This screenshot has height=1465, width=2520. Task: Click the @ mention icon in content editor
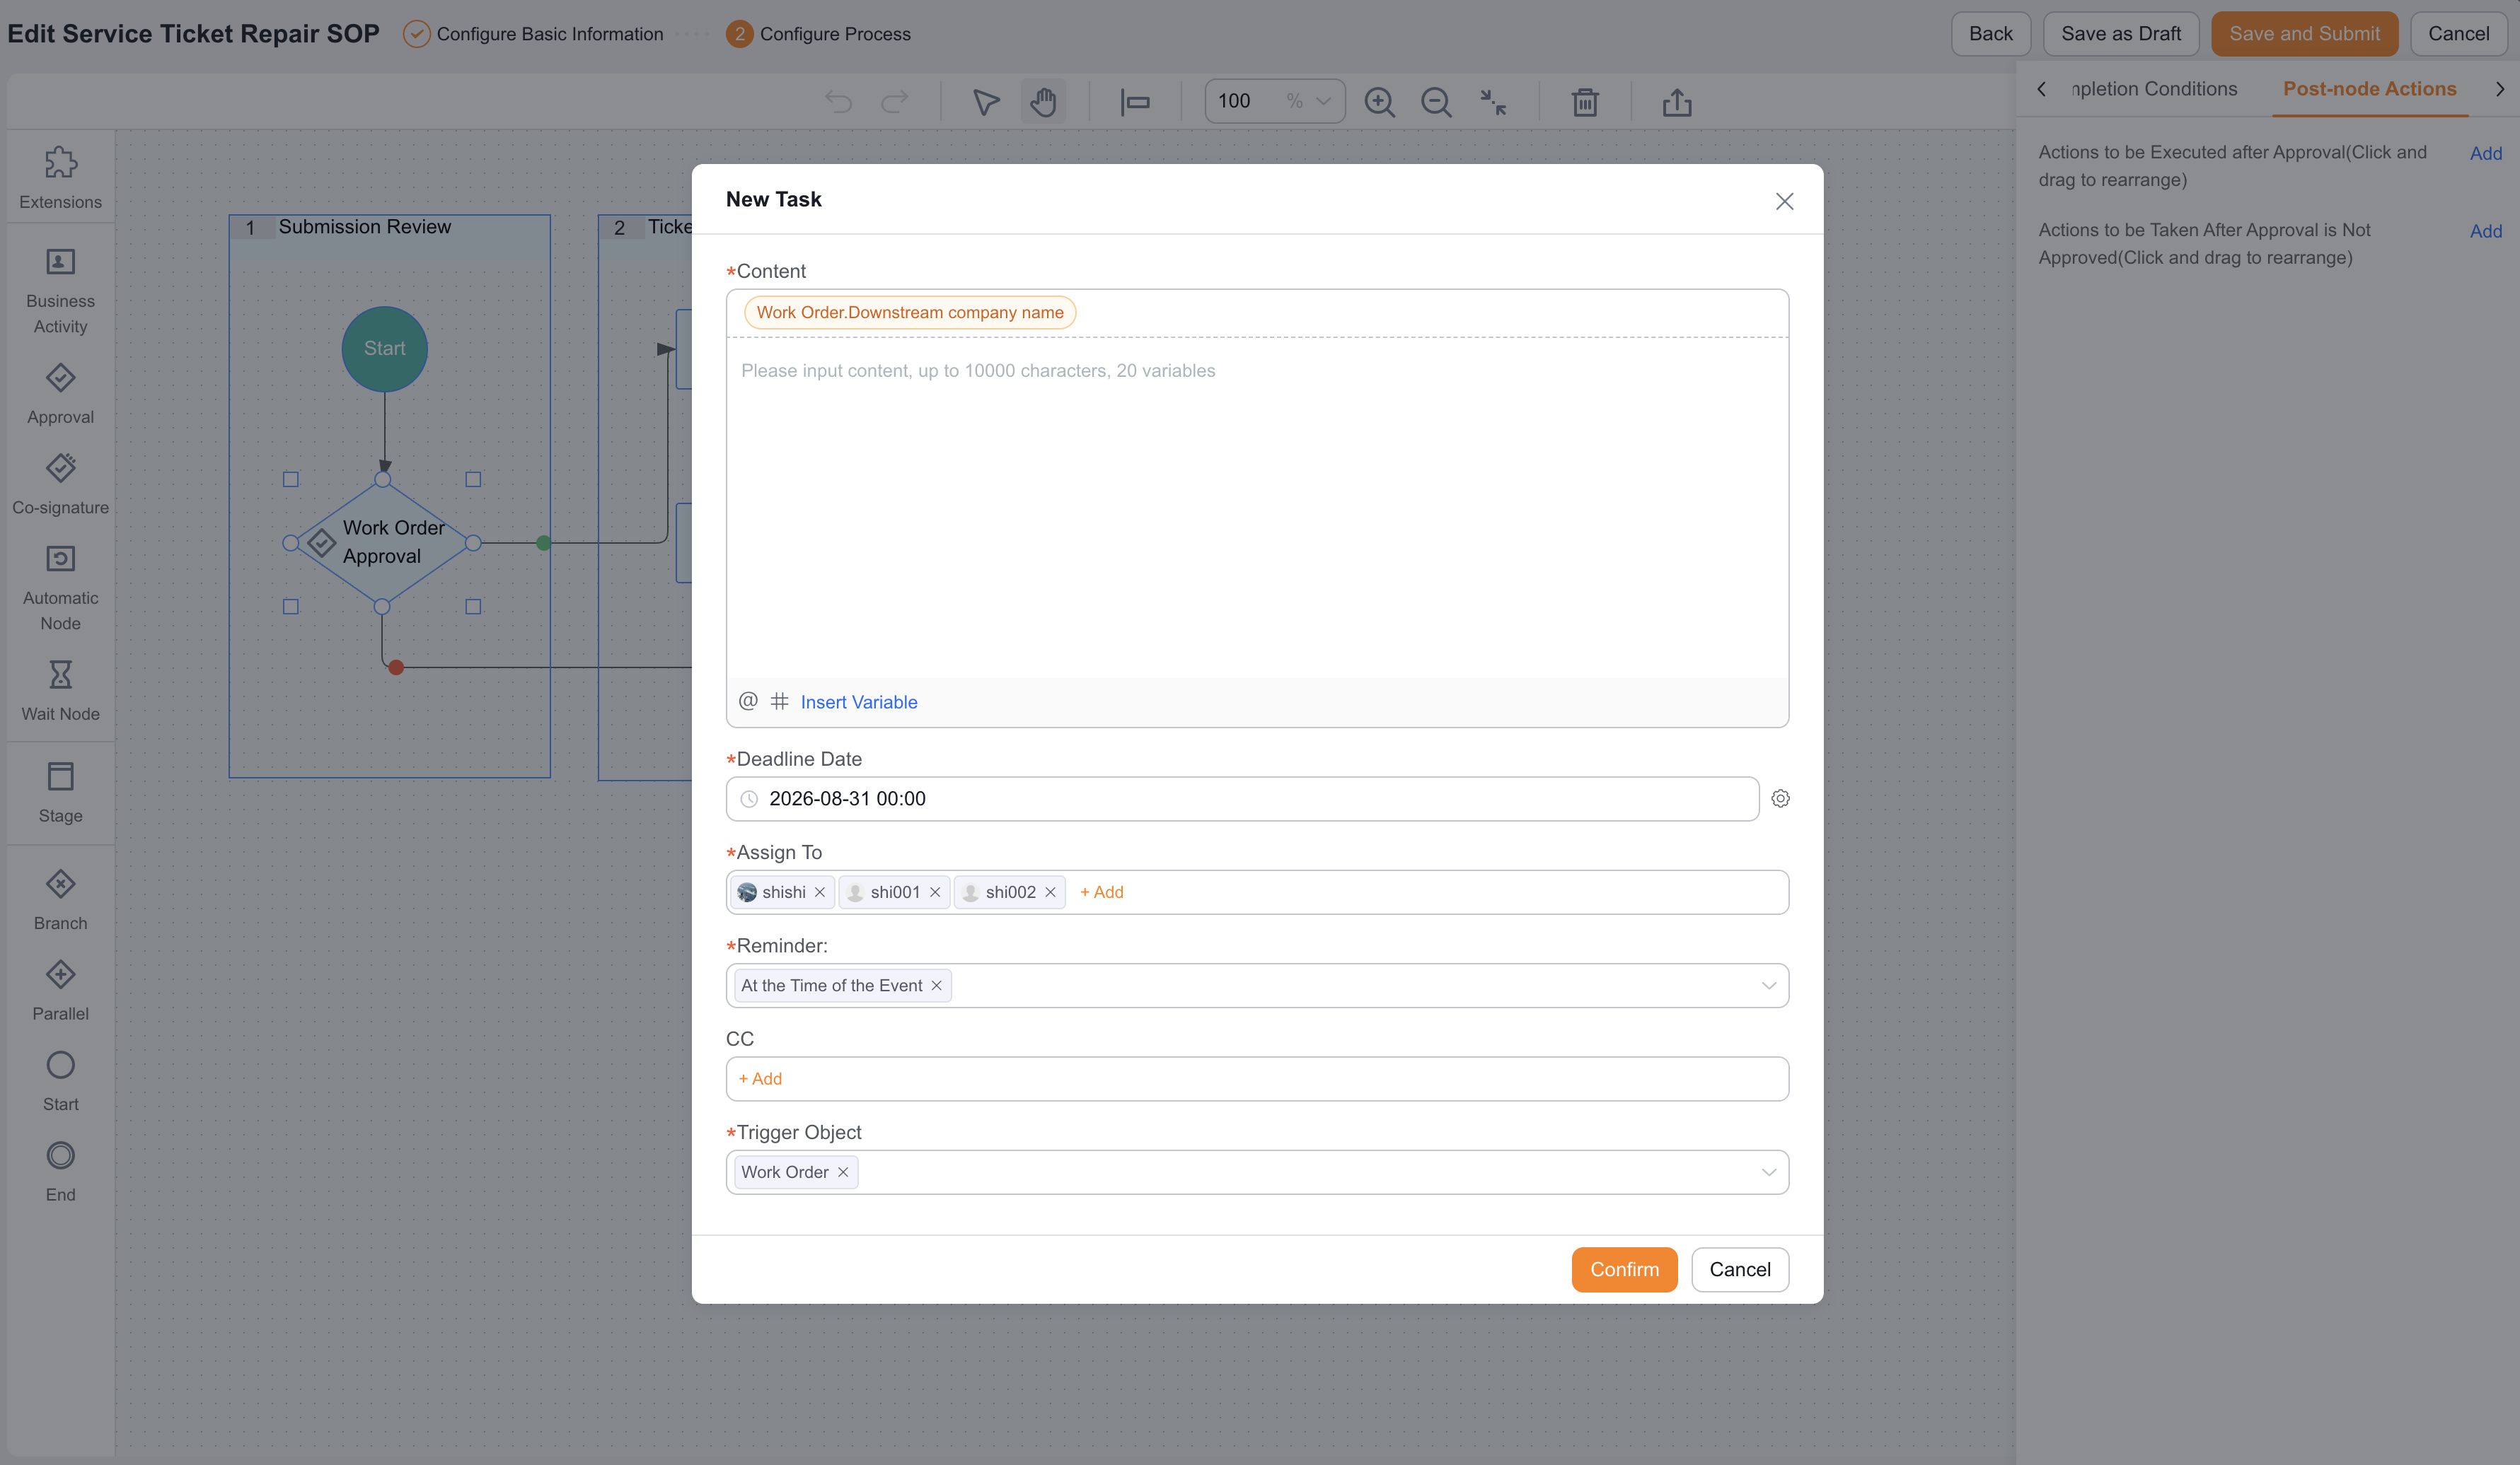[748, 701]
